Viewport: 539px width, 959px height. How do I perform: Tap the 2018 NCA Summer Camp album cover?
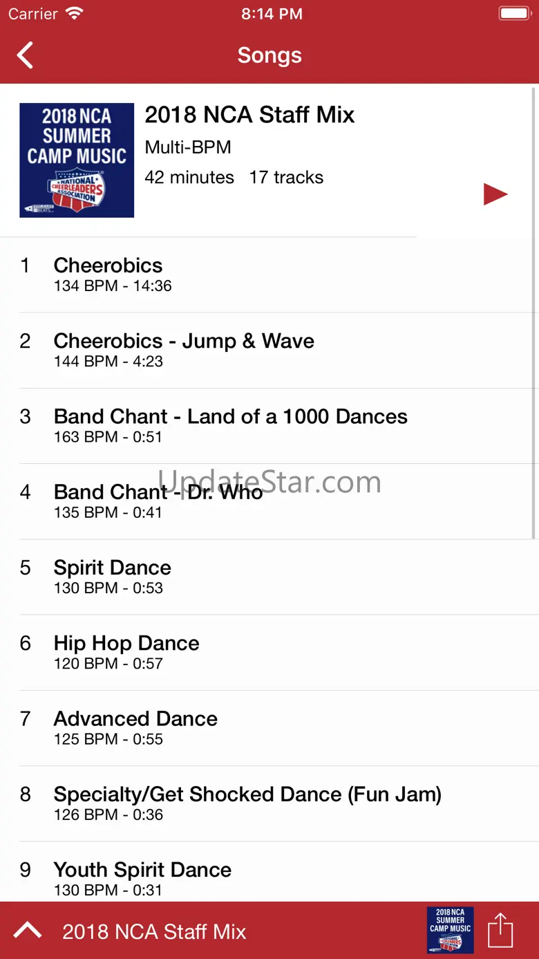pos(77,160)
